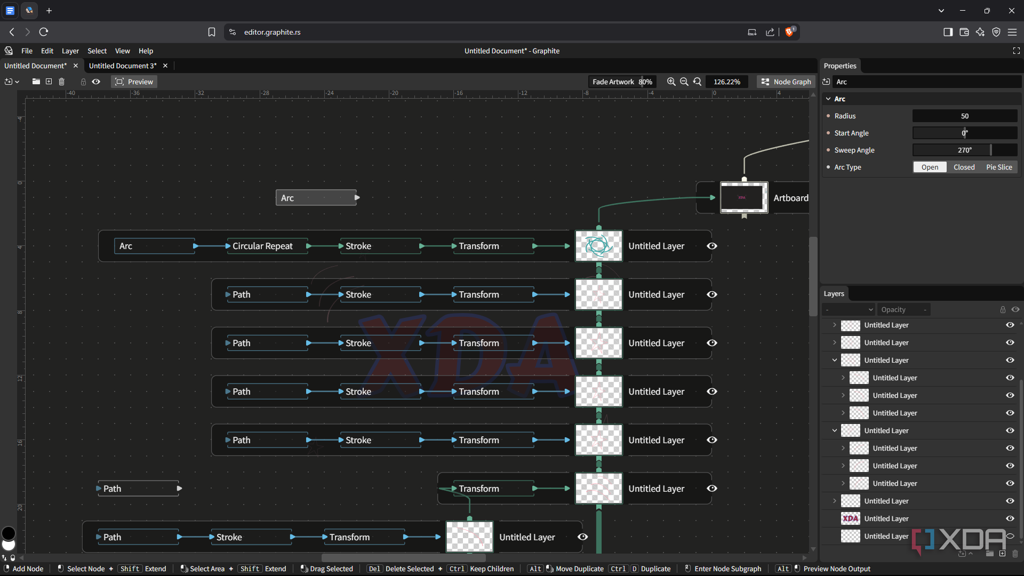The width and height of the screenshot is (1024, 576).
Task: Click the Start Angle 0° slider
Action: click(965, 133)
